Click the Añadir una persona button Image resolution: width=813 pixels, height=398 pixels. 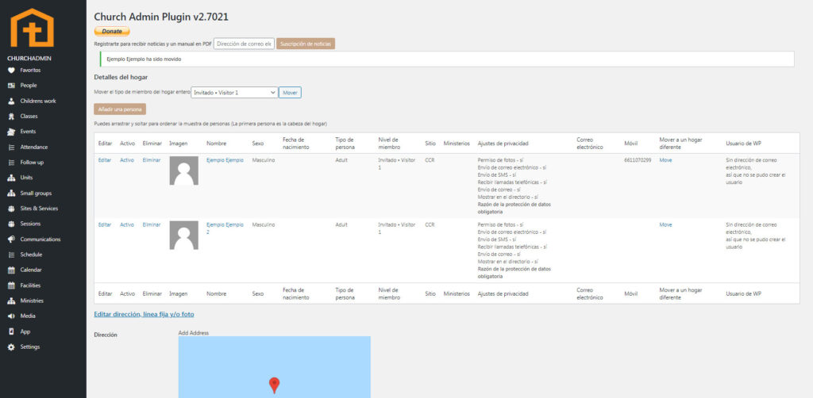[120, 109]
